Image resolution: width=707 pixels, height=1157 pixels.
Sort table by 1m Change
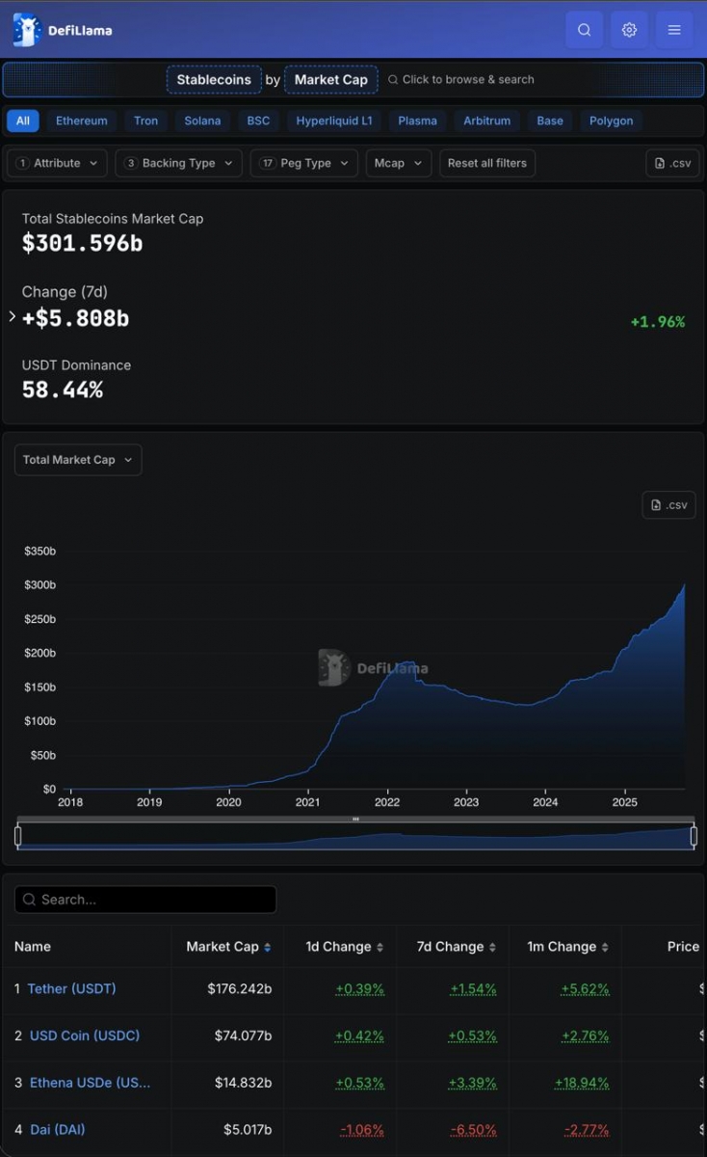(x=605, y=948)
